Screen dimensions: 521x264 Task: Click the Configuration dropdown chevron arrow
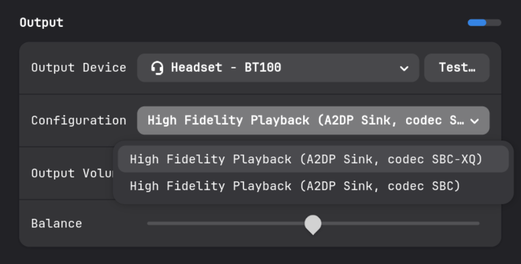(475, 121)
